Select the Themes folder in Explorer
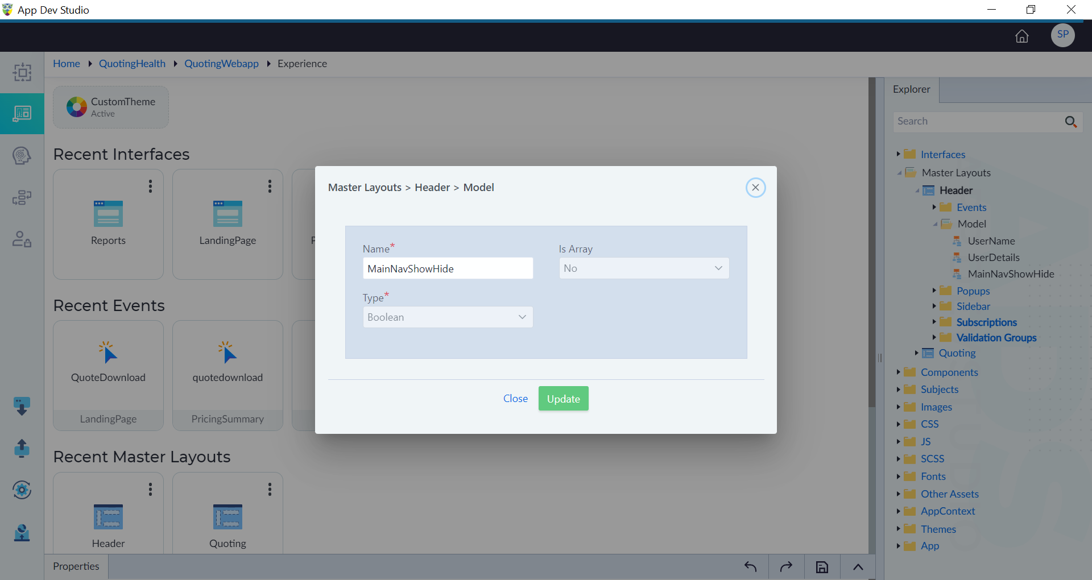 click(x=938, y=529)
